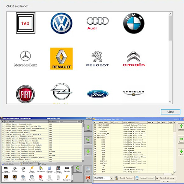Image resolution: width=184 pixels, height=184 pixels.
Task: Open the VID engine icon
Action: point(15,178)
